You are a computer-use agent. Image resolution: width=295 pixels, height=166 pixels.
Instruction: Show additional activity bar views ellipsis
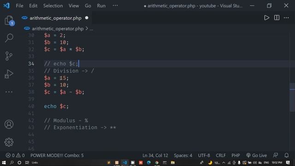pyautogui.click(x=9, y=92)
